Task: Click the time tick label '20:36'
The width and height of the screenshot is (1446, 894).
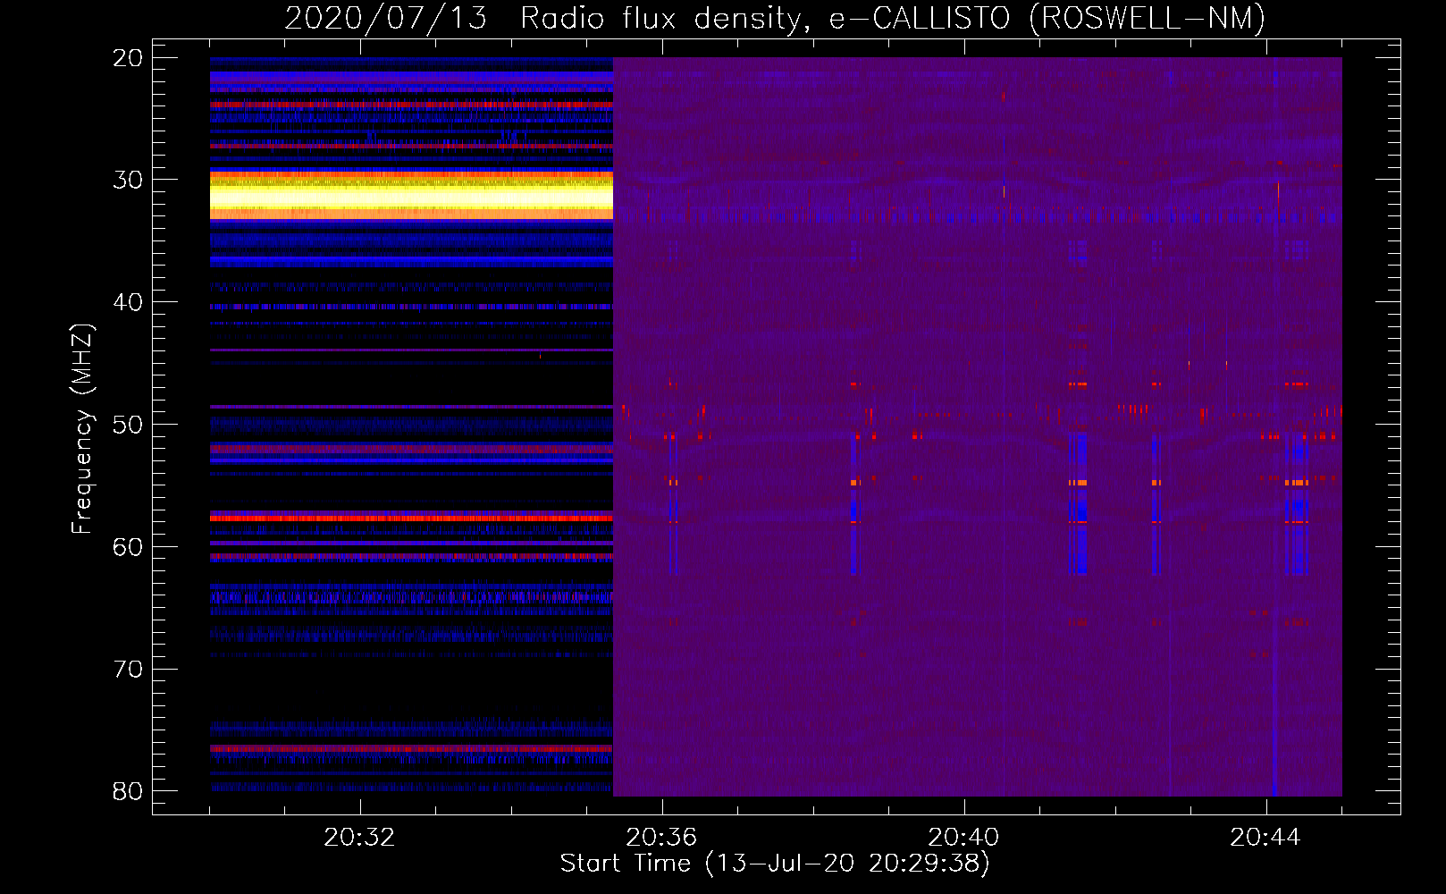Action: coord(661,838)
